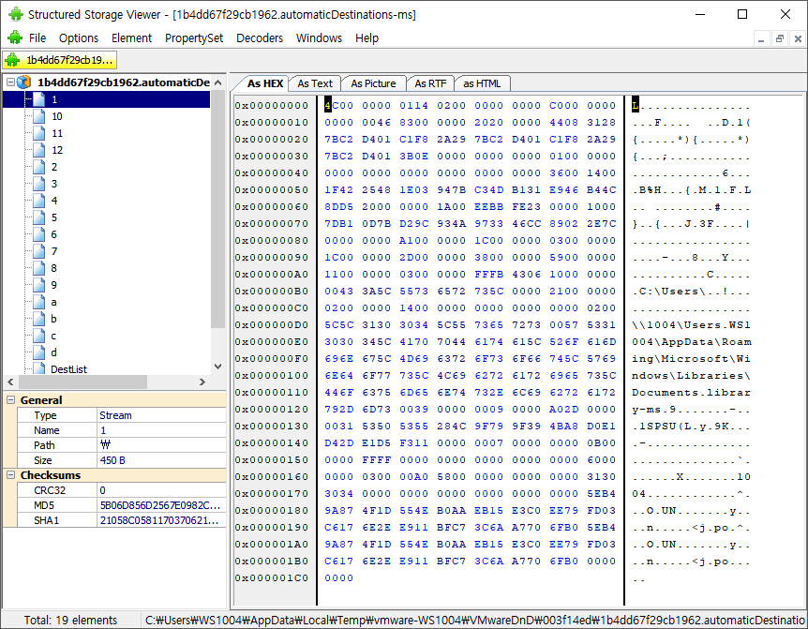Viewport: 808px width, 629px height.
Task: Open the PropertySet menu
Action: 194,38
